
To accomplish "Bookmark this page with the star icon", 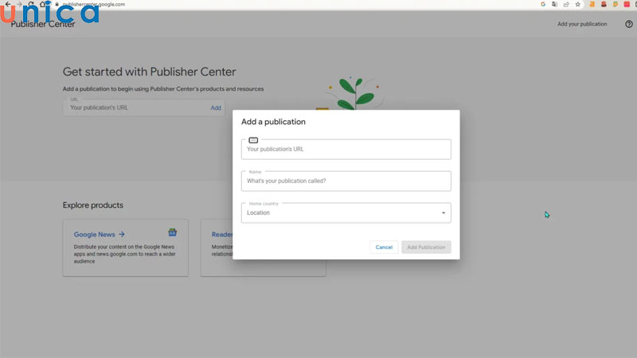I will tap(578, 4).
